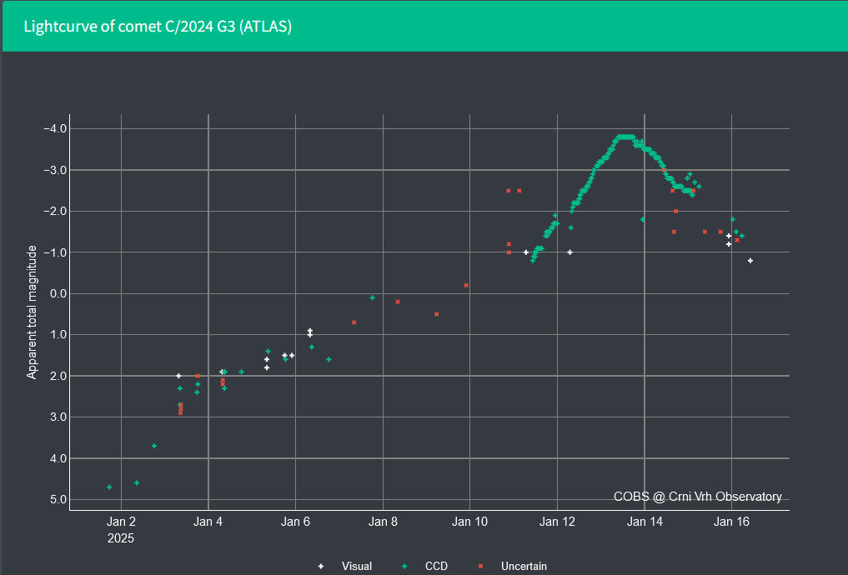
Task: Click the green CCD legend marker
Action: (404, 567)
